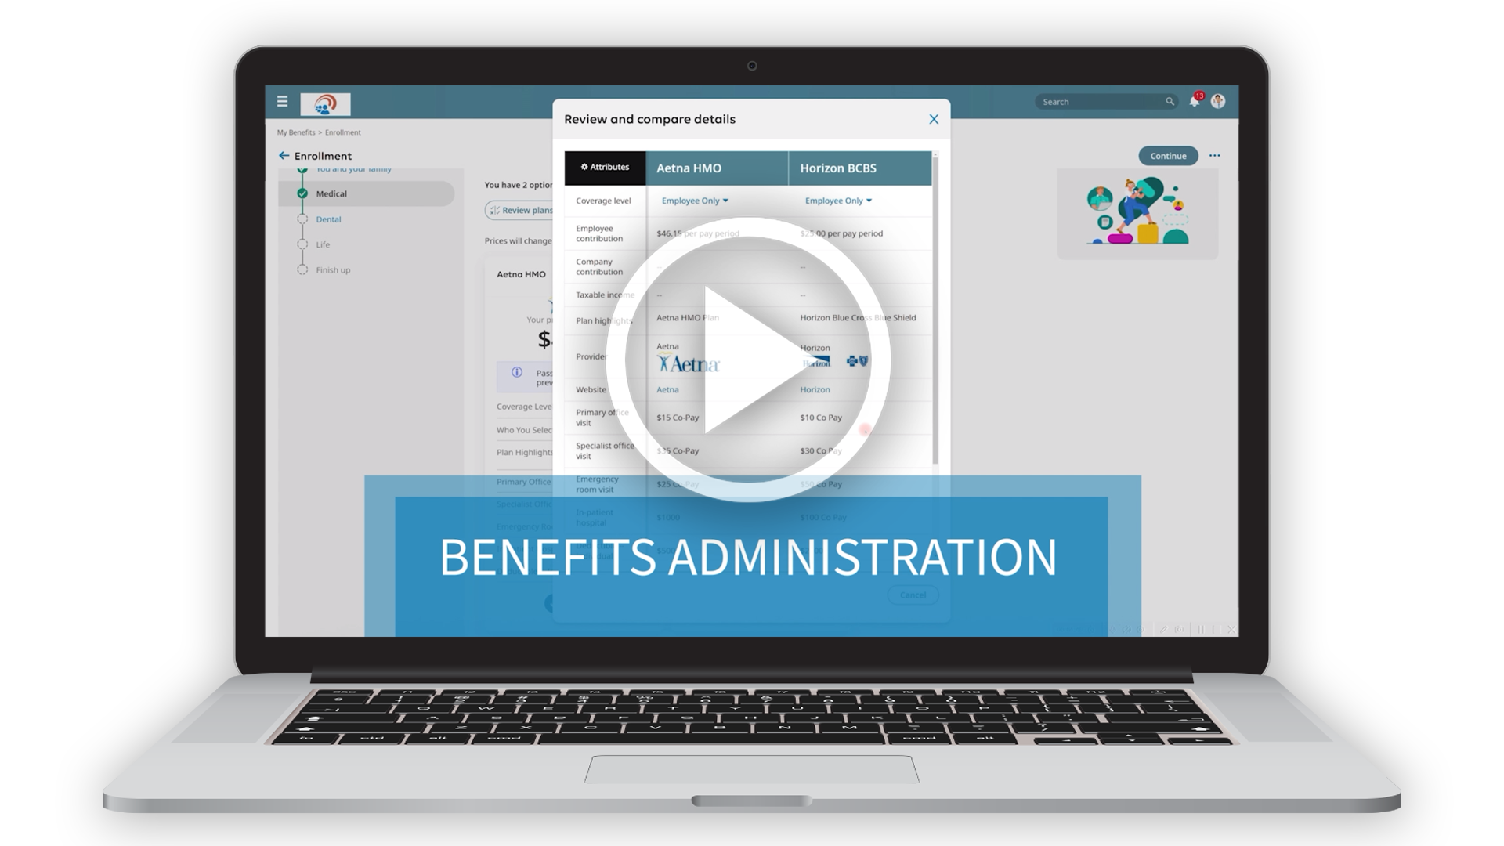Click the hamburger menu icon
The height and width of the screenshot is (846, 1504).
click(283, 100)
